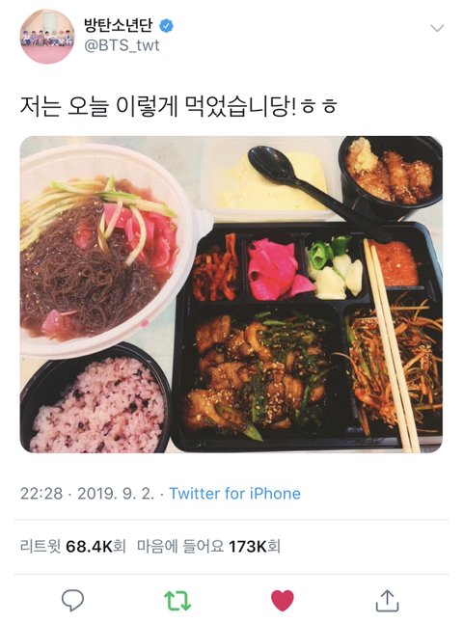Tap the purple rice bowl in photo
Screen dimensions: 463x623
click(95, 401)
